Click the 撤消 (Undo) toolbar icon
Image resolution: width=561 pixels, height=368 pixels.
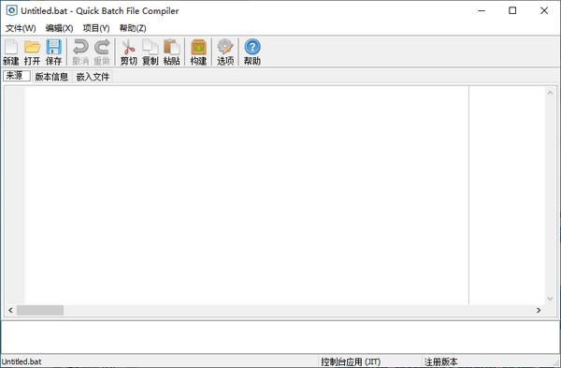coord(80,52)
